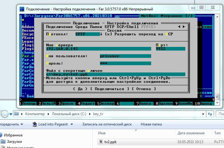Click the Избранное star icon in sidebar
Viewport: 224px width, 148px height.
pos(3,135)
